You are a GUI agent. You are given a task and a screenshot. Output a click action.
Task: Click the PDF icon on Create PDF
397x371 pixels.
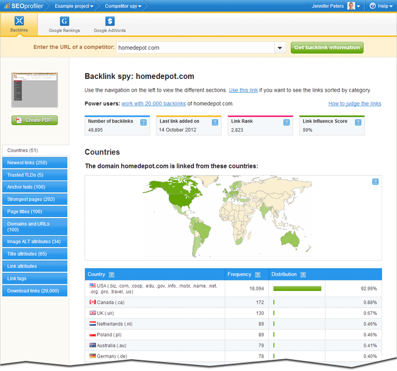click(x=19, y=120)
